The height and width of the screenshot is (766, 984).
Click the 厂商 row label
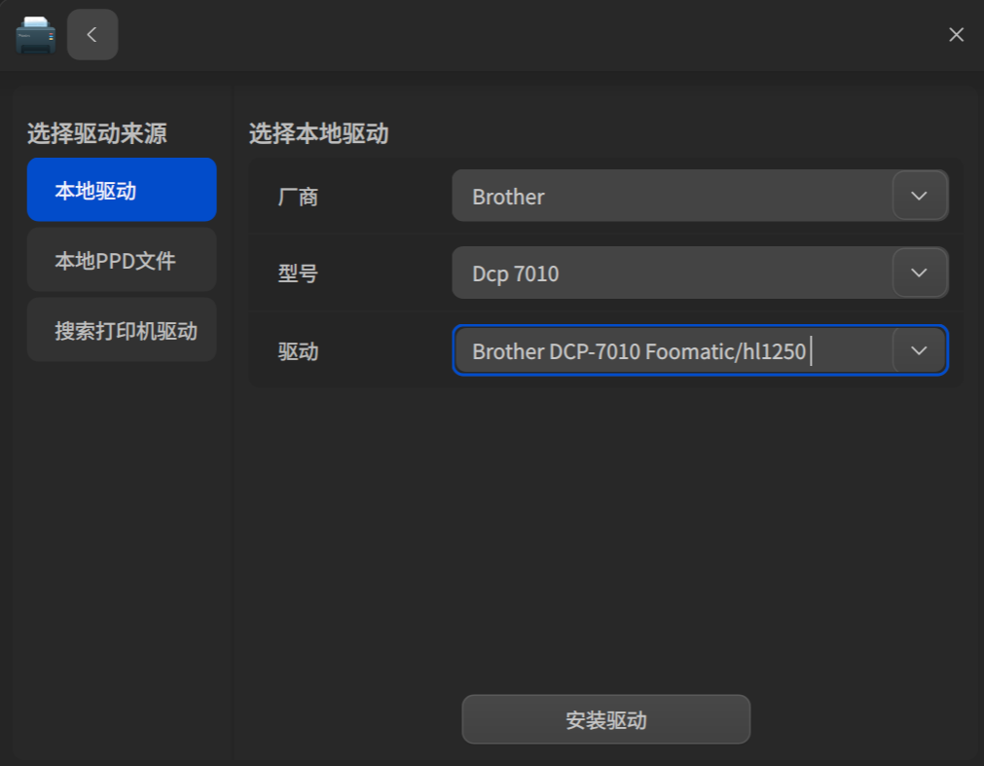[298, 197]
